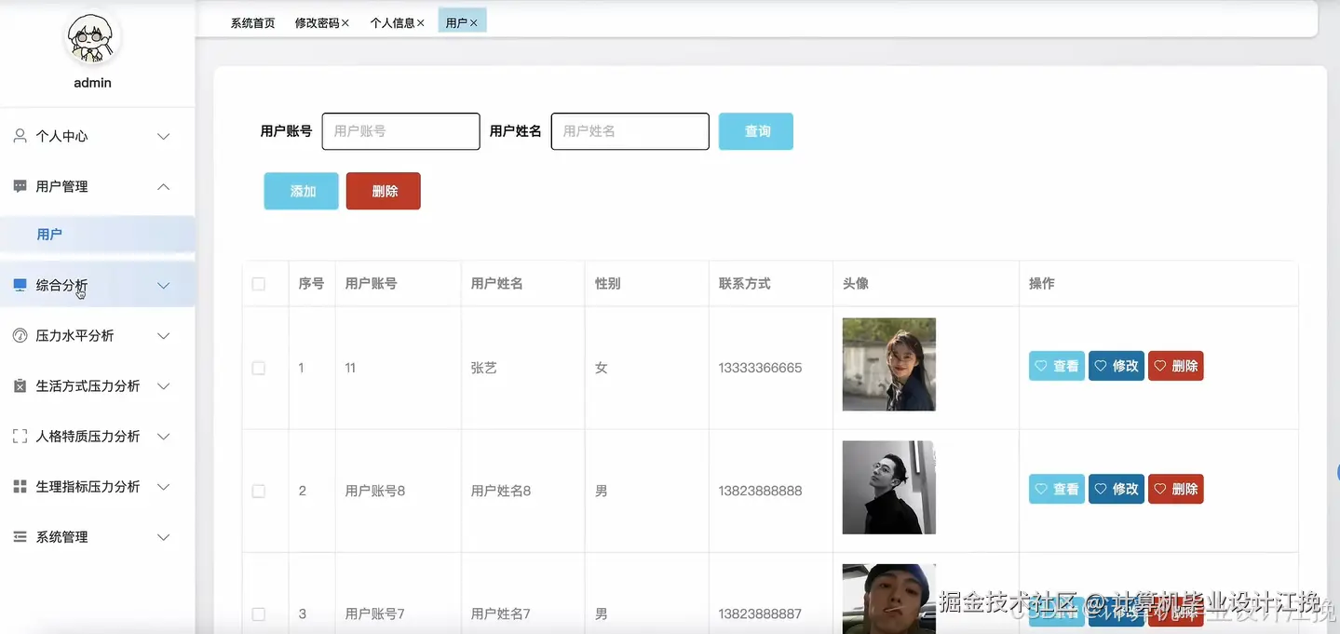Click 查看 for user 张艺

(1057, 366)
